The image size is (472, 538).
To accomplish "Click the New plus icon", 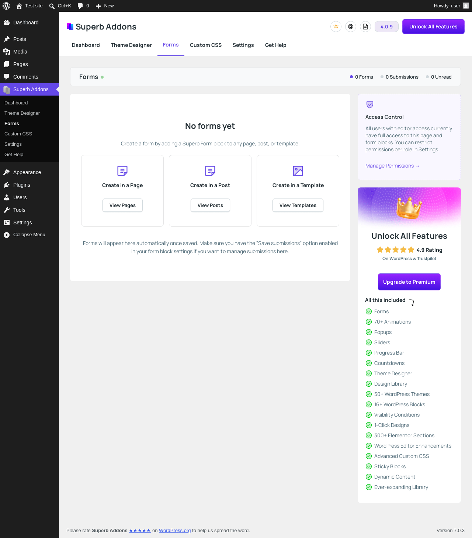I will point(98,6).
